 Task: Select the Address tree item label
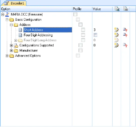25,25
